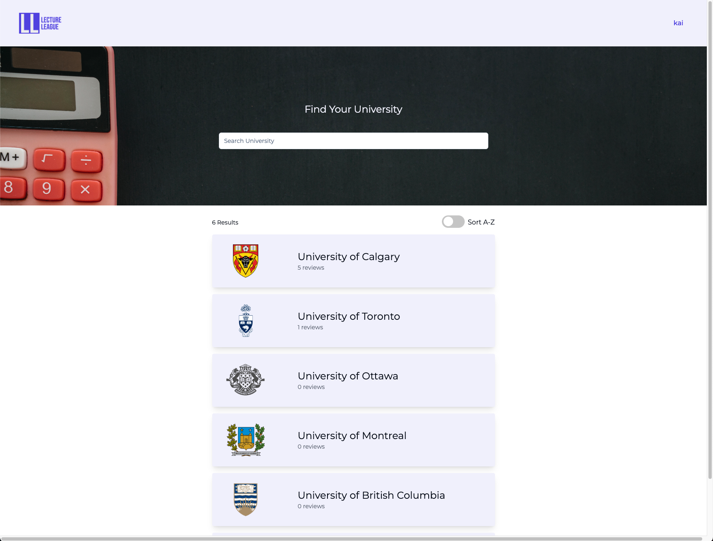Focus the Search University field
This screenshot has height=541, width=713.
pyautogui.click(x=353, y=141)
